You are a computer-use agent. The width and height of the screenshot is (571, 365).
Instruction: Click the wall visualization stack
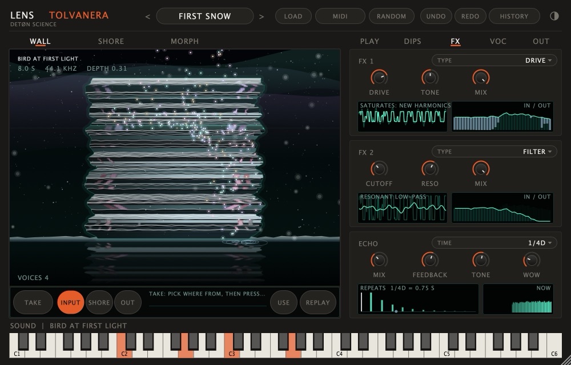174,158
